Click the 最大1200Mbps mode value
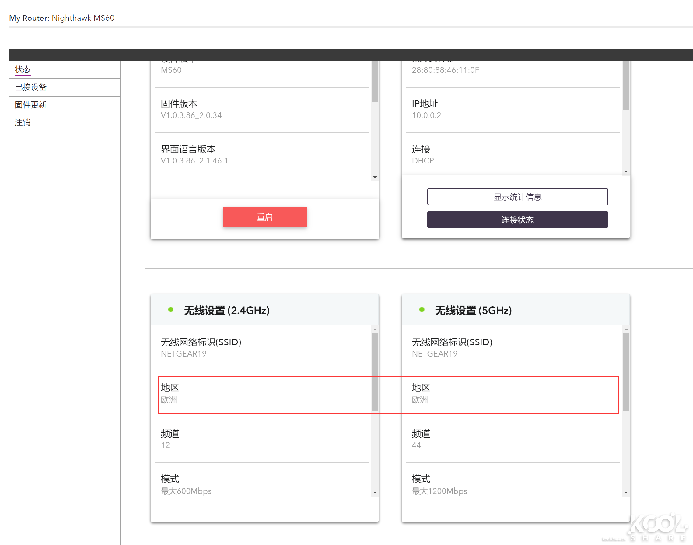 click(x=439, y=491)
